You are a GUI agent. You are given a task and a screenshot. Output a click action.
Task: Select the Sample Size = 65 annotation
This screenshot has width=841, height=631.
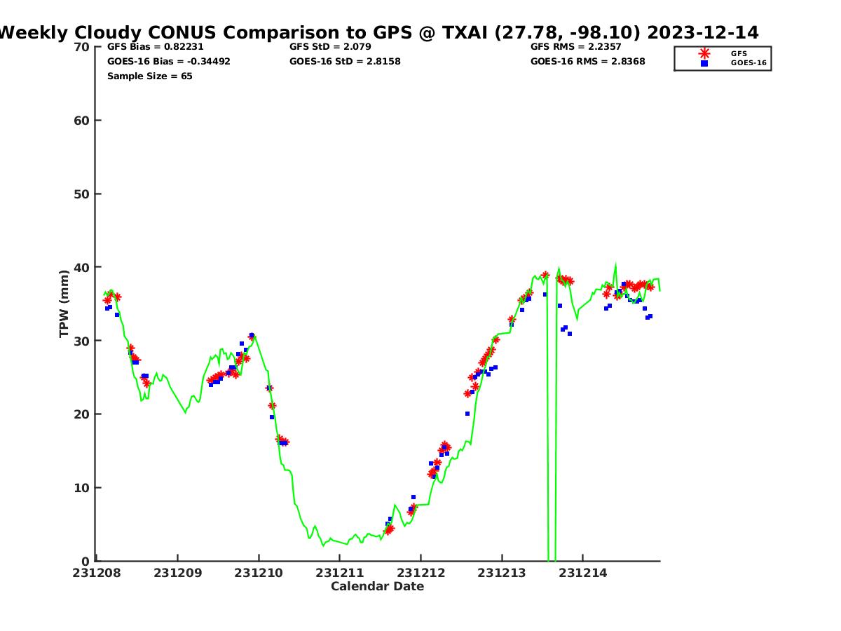pos(149,76)
